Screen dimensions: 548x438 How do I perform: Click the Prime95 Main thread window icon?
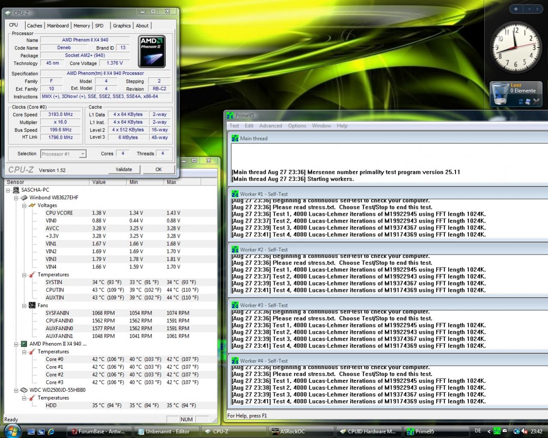[x=235, y=138]
